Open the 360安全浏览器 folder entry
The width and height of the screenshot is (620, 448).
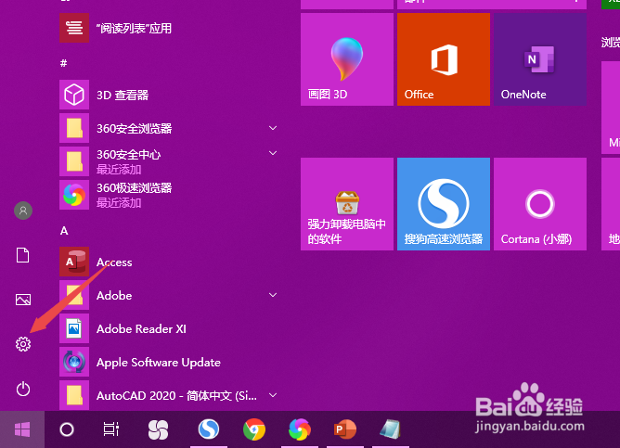click(x=170, y=128)
